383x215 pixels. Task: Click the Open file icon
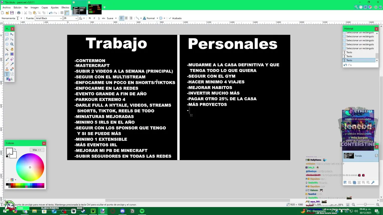coord(7,13)
